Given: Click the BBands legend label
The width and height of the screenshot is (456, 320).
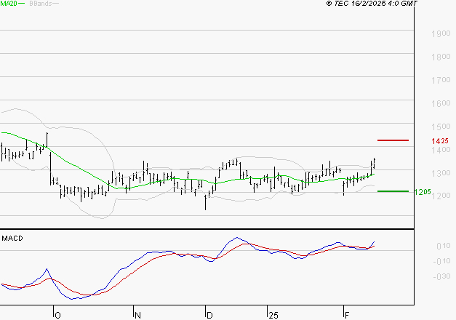Looking at the screenshot, I should pyautogui.click(x=41, y=4).
